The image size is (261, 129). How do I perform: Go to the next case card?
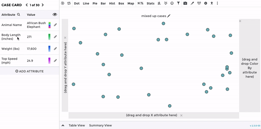(x=43, y=5)
